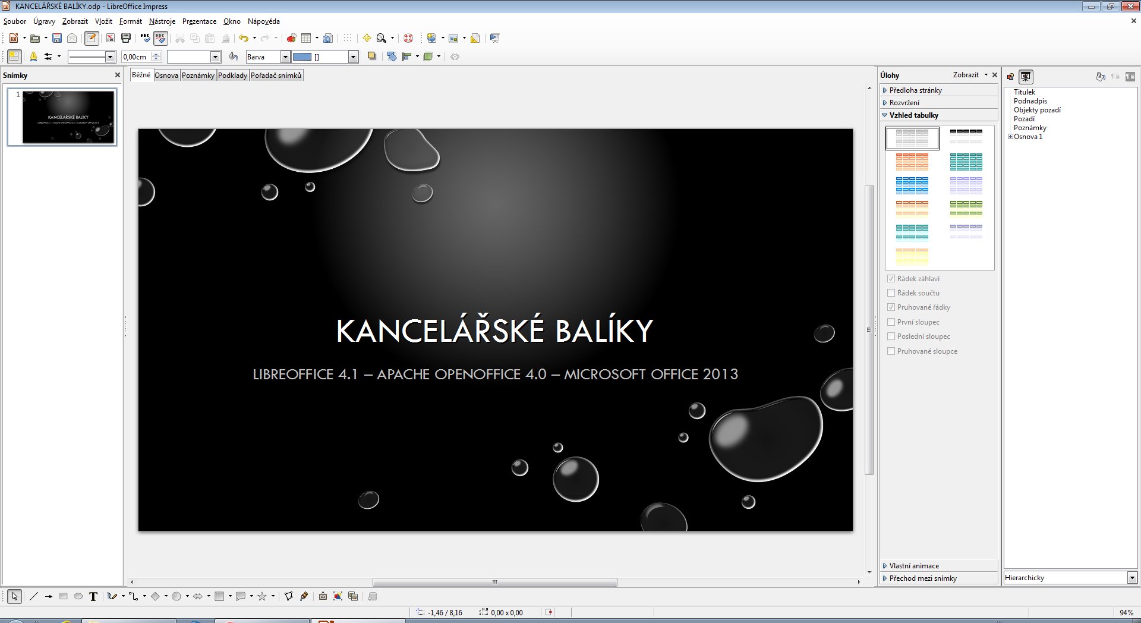
Task: Click the New document icon
Action: click(14, 38)
